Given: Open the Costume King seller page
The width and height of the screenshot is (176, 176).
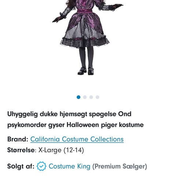Looking at the screenshot, I should [69, 166].
